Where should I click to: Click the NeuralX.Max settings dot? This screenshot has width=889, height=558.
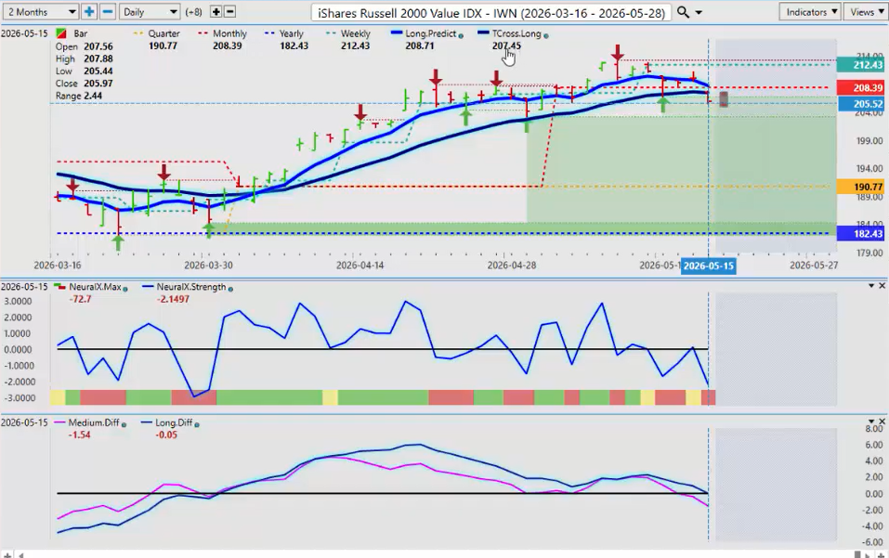point(125,289)
